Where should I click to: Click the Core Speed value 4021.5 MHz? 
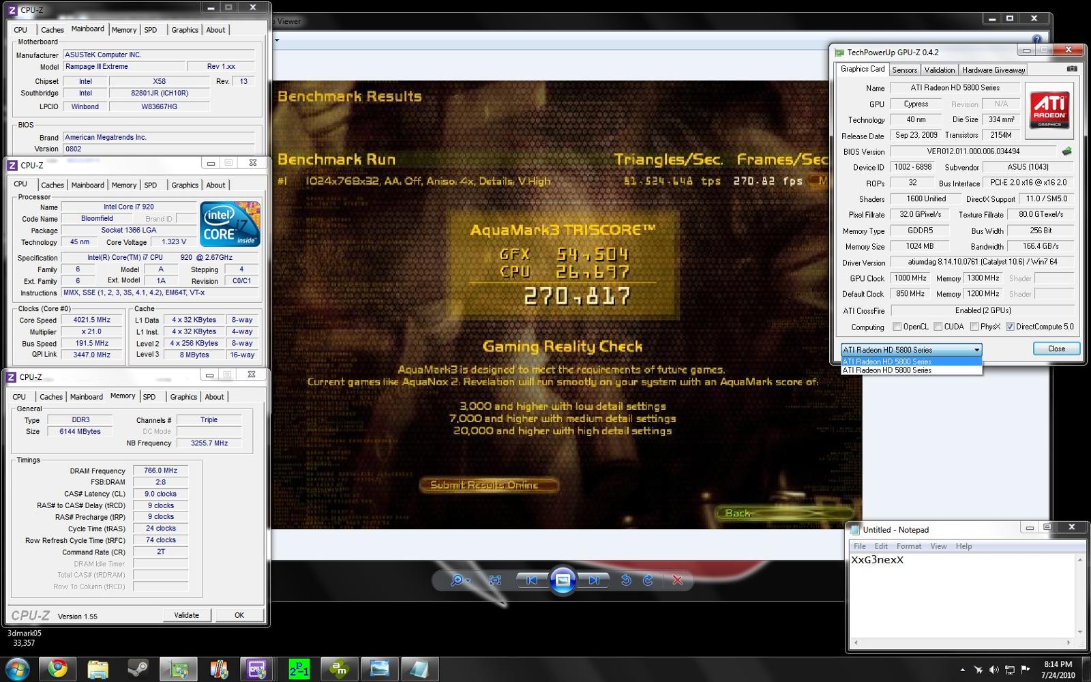[93, 320]
